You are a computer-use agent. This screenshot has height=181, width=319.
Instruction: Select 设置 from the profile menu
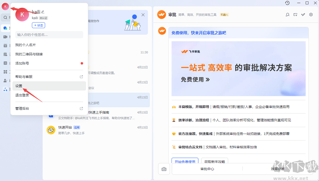pos(19,86)
